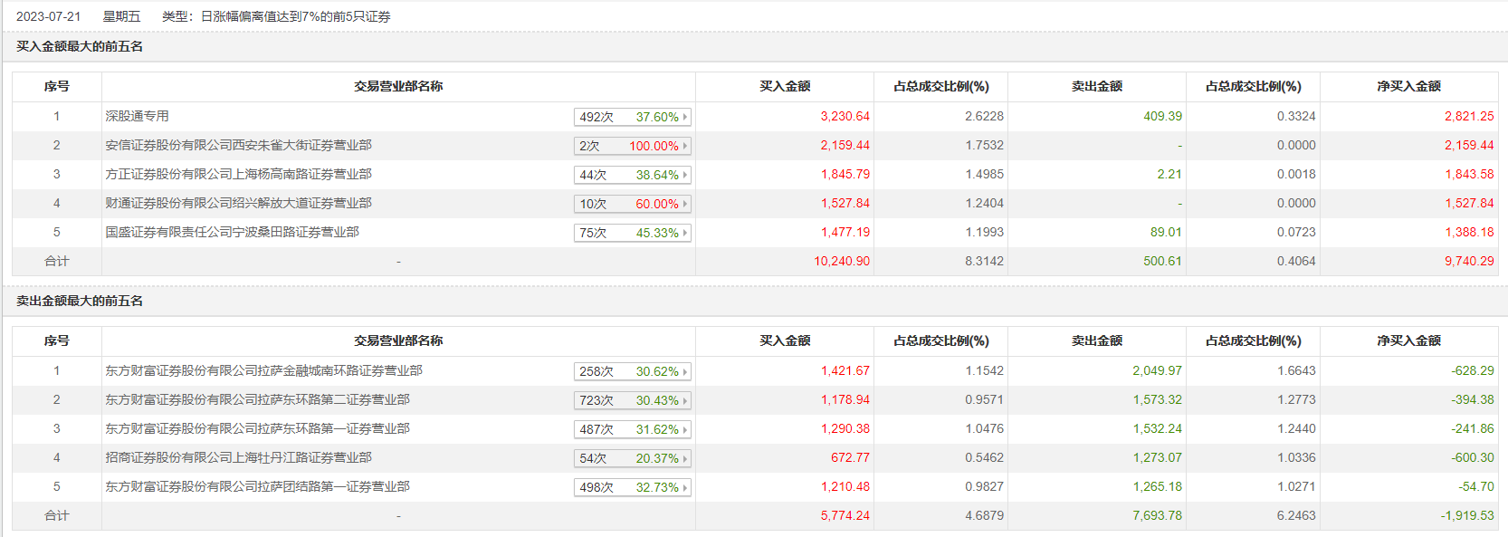Open 安信证券西安朱雀大街证券营业部 link
This screenshot has height=537, width=1508.
click(x=238, y=145)
